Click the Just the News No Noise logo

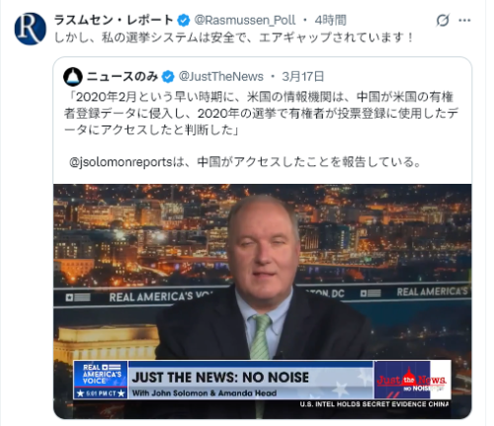(x=412, y=380)
